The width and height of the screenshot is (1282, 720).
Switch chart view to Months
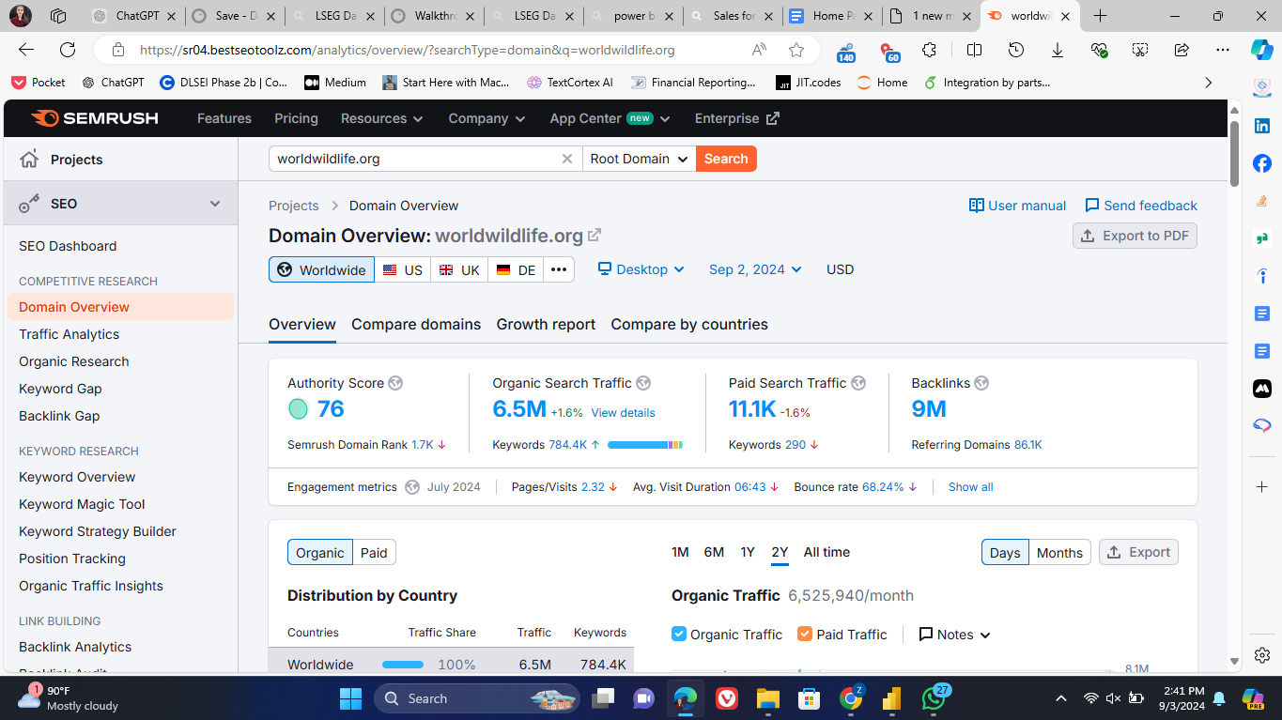(1059, 553)
